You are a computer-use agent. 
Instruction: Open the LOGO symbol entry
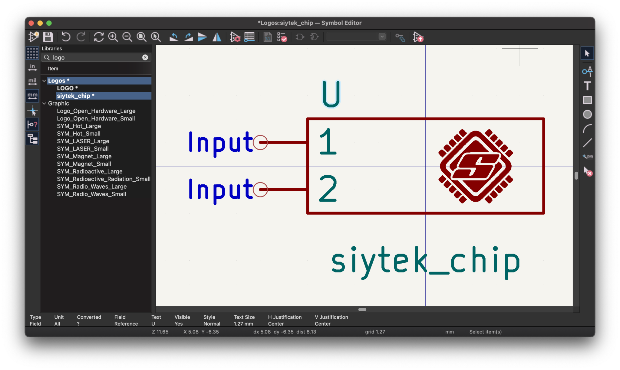coord(67,88)
